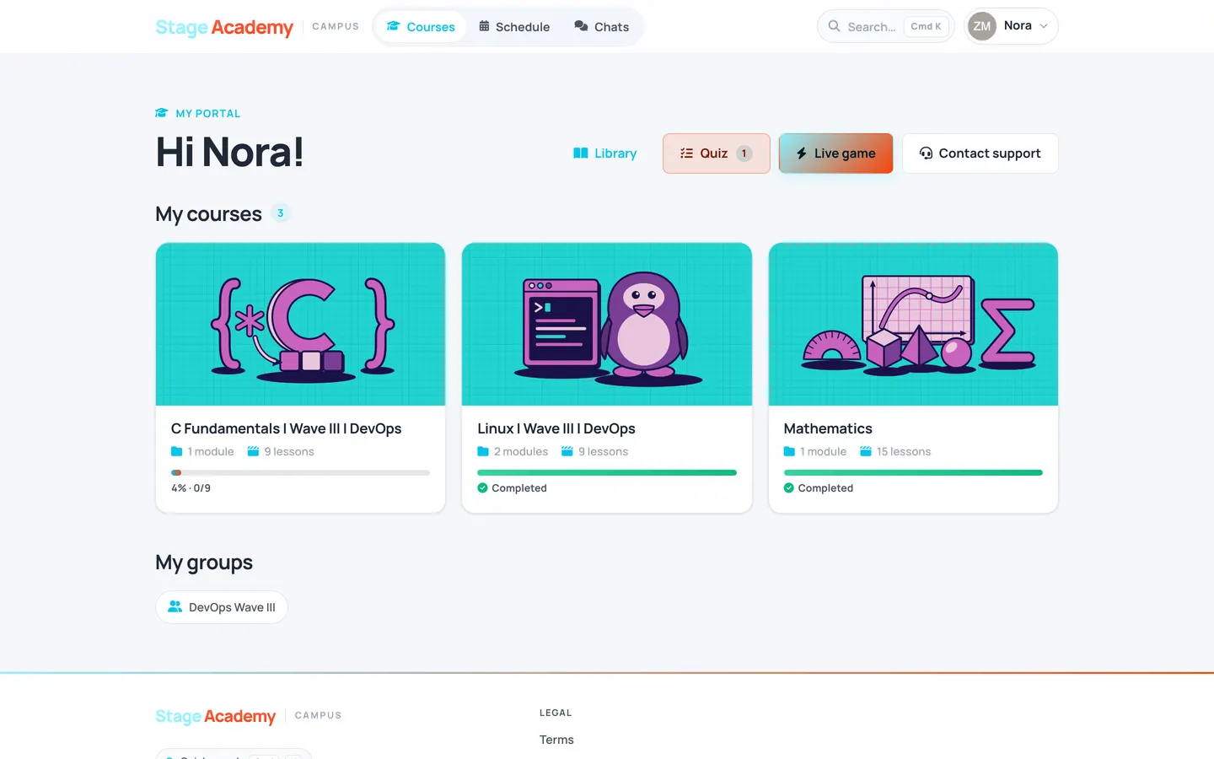The width and height of the screenshot is (1214, 759).
Task: Click the Chats speech bubbles icon
Action: 581,26
